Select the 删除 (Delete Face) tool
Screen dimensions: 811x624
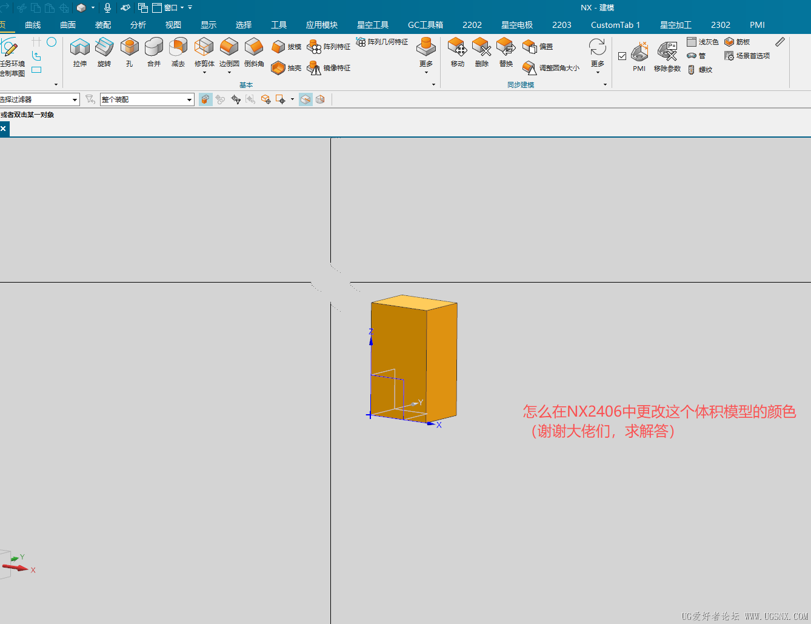tap(481, 52)
